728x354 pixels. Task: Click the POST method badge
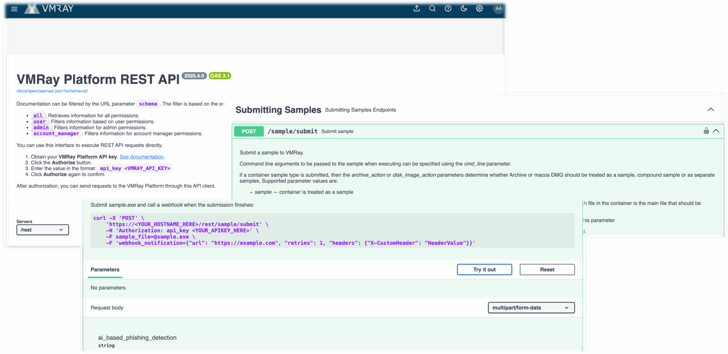(x=248, y=131)
